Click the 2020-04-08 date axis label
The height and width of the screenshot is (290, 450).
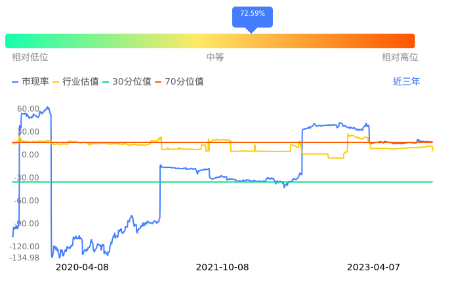coord(82,268)
